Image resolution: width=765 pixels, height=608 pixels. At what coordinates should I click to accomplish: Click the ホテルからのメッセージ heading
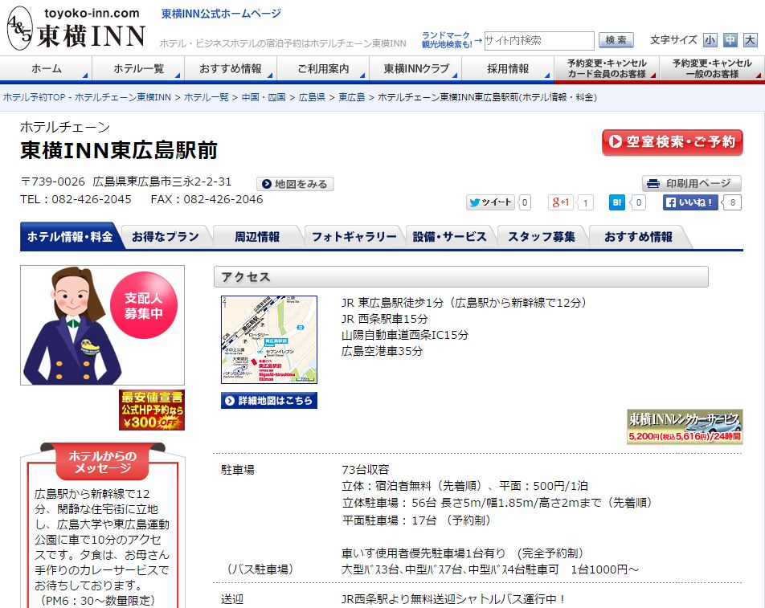(103, 462)
